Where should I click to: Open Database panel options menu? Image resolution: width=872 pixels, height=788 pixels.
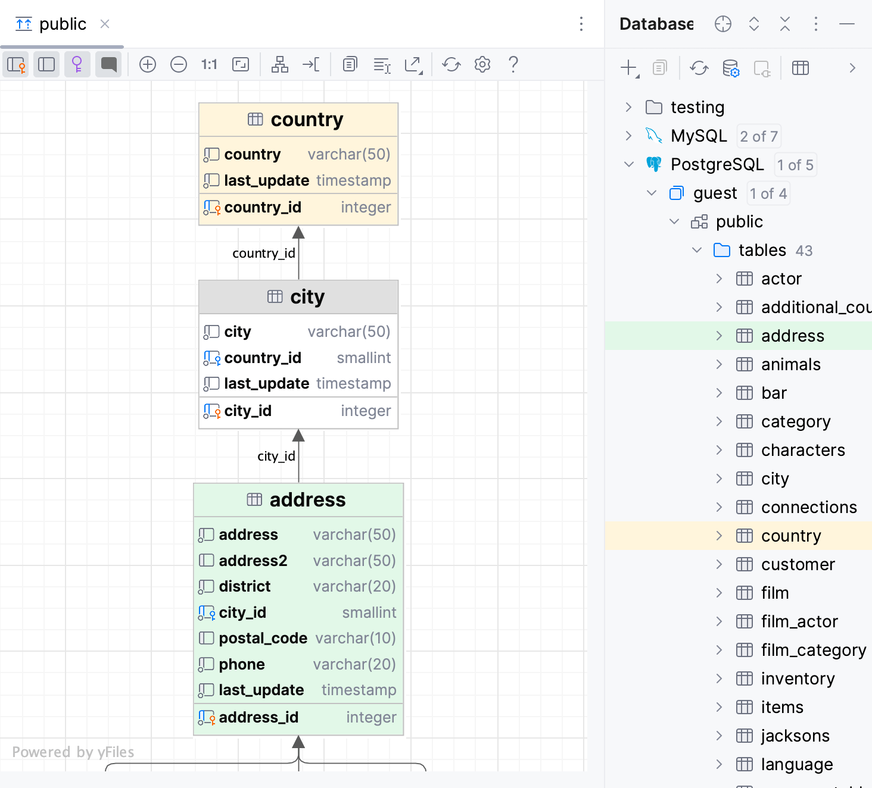[x=815, y=24]
